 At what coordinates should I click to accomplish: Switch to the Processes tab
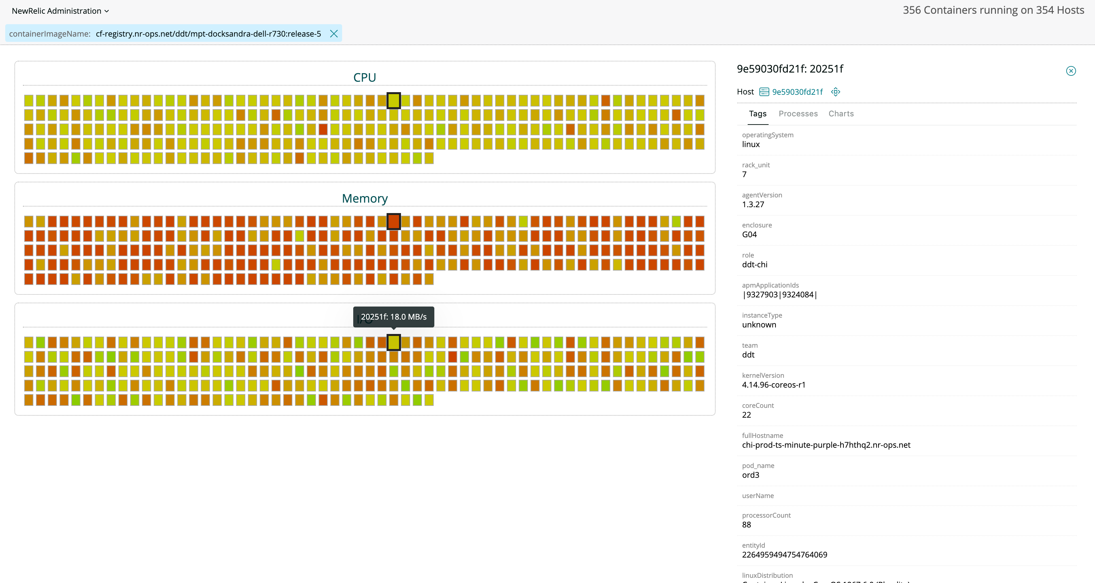pos(798,113)
